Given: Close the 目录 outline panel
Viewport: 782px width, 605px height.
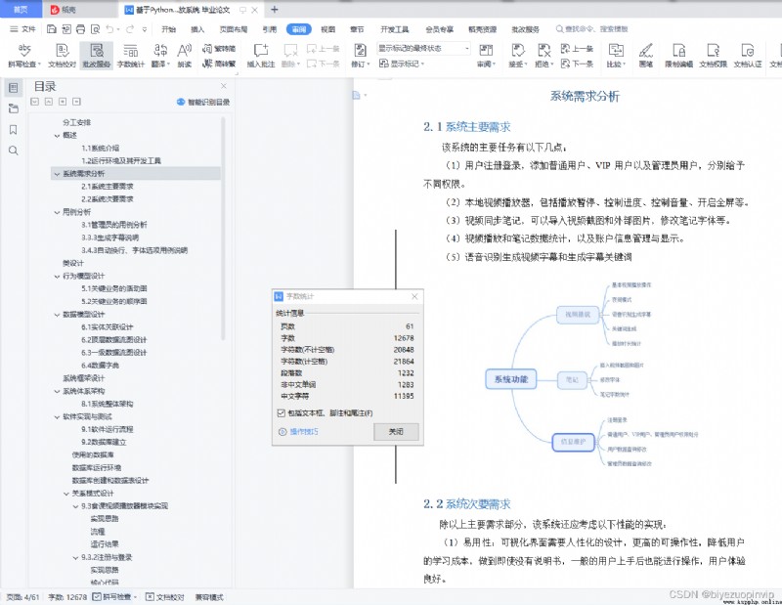Looking at the screenshot, I should 224,86.
